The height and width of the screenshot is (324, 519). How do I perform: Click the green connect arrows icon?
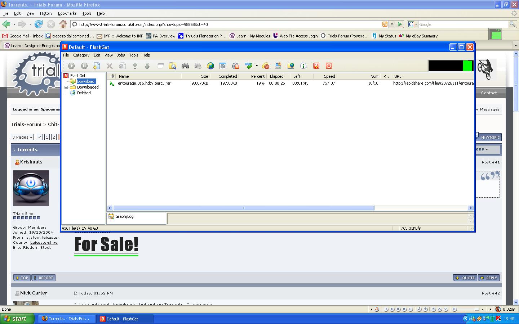(x=249, y=66)
